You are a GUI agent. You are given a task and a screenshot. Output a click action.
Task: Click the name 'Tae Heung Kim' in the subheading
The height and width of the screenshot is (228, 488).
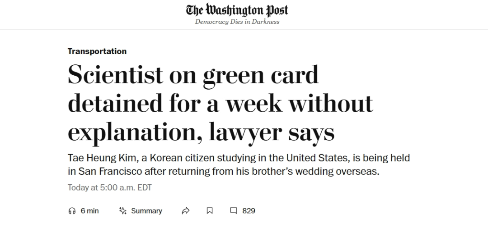[103, 158]
